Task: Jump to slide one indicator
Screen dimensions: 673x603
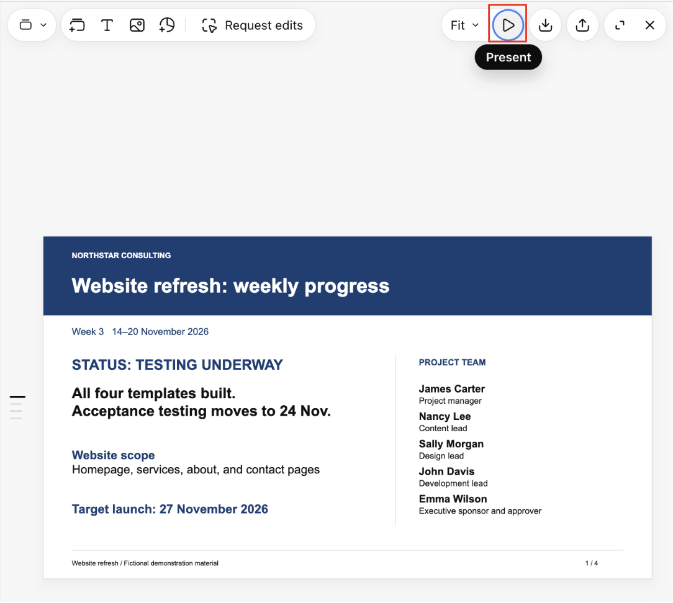Action: [17, 396]
